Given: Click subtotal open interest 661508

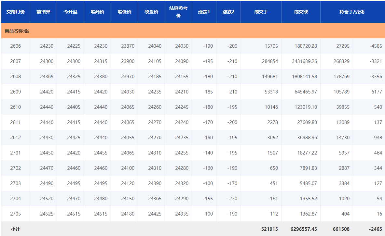Looking at the screenshot, I should 341,229.
